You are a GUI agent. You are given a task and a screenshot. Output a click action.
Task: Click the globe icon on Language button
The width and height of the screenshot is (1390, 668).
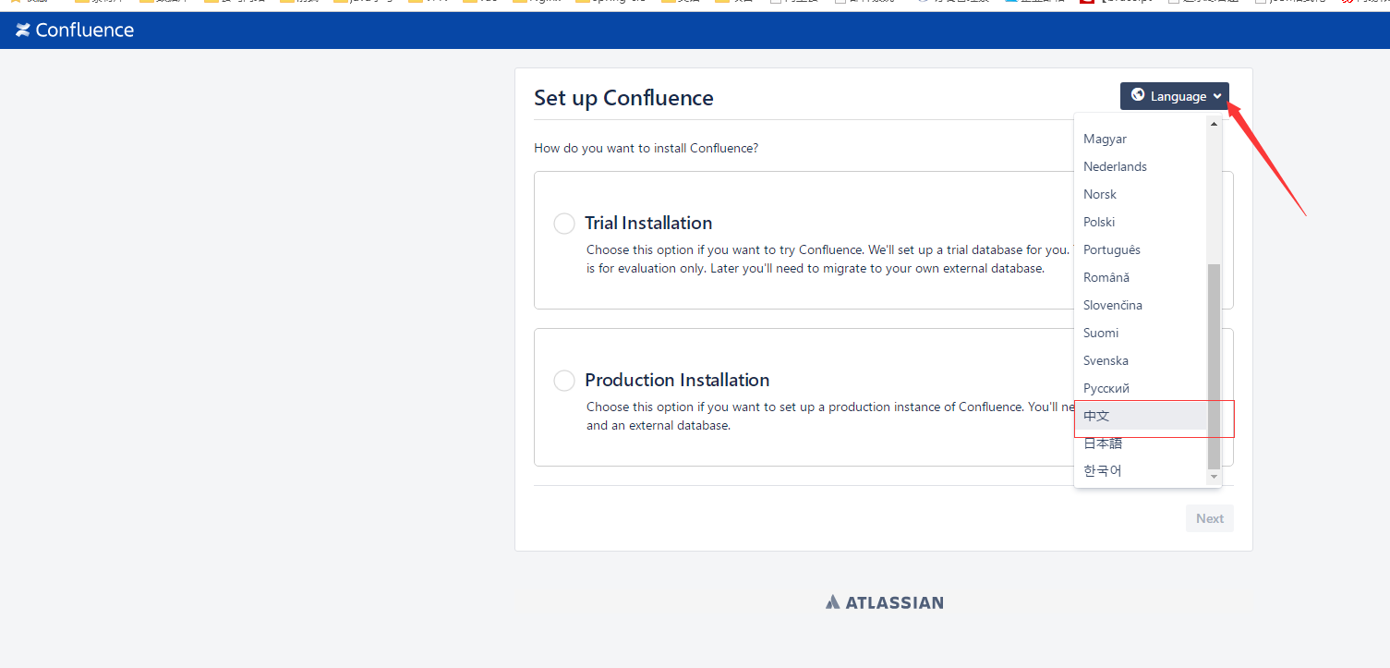point(1138,95)
